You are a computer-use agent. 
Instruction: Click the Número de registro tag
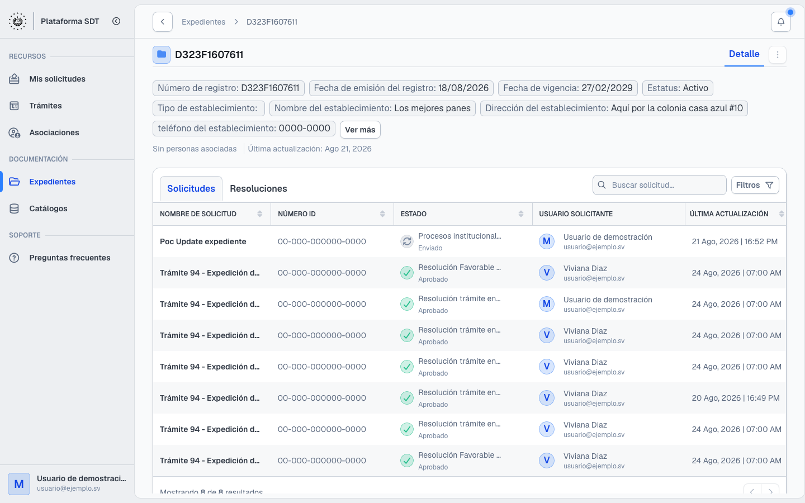[229, 88]
